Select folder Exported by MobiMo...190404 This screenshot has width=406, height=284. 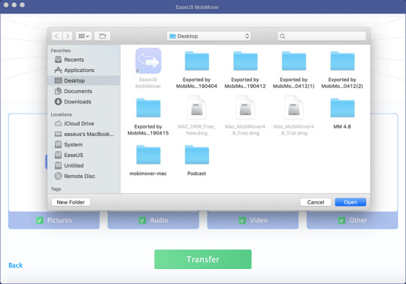[x=197, y=61]
